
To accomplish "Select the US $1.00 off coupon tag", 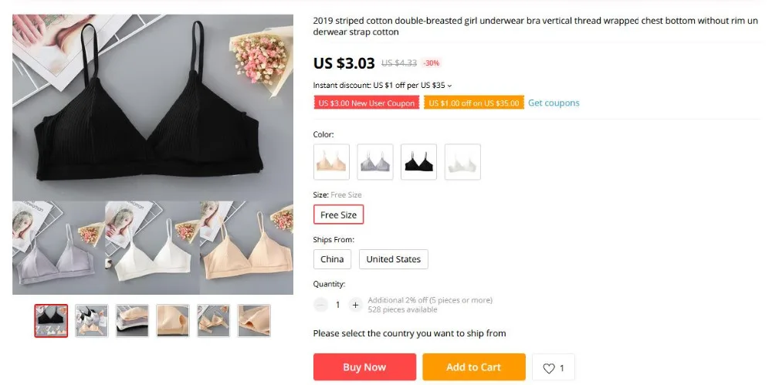I will tap(474, 103).
